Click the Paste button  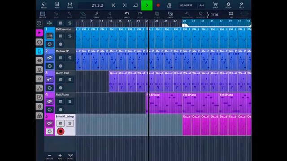click(x=170, y=15)
